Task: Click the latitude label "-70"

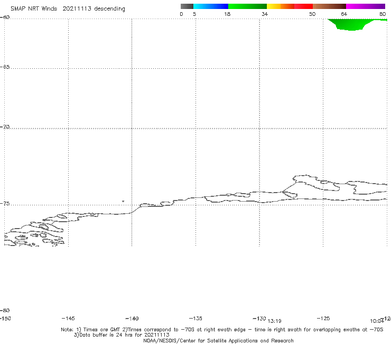Action: point(5,127)
